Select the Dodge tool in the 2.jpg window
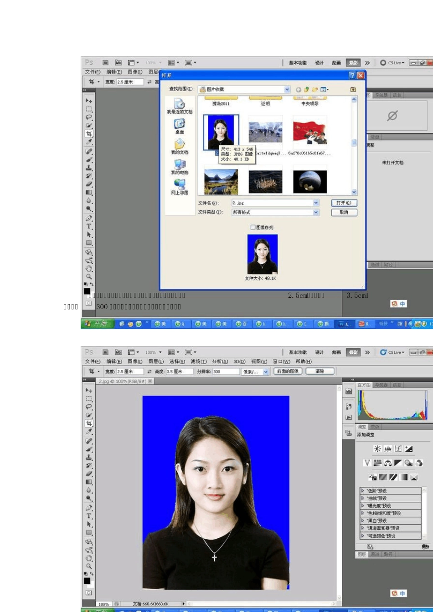The height and width of the screenshot is (612, 433). (89, 499)
